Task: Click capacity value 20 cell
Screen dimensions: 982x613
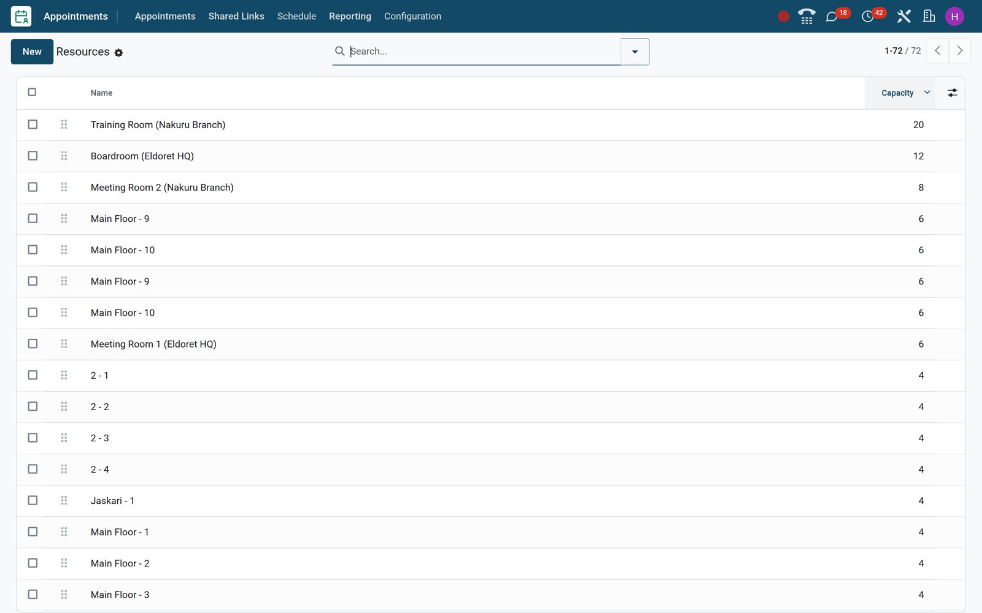Action: pos(918,125)
